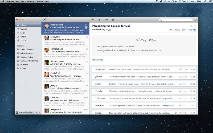Open the foxmailapp@qq.com account switcher

coord(28,112)
